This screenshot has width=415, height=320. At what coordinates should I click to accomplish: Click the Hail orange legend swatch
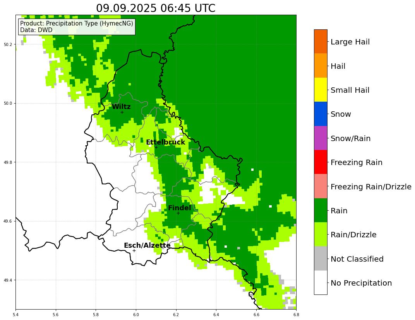pos(321,66)
